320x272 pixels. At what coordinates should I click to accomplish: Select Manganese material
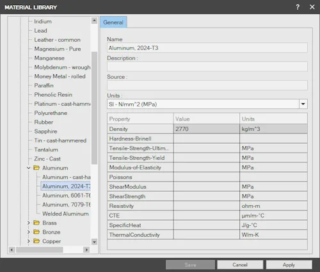(49, 58)
